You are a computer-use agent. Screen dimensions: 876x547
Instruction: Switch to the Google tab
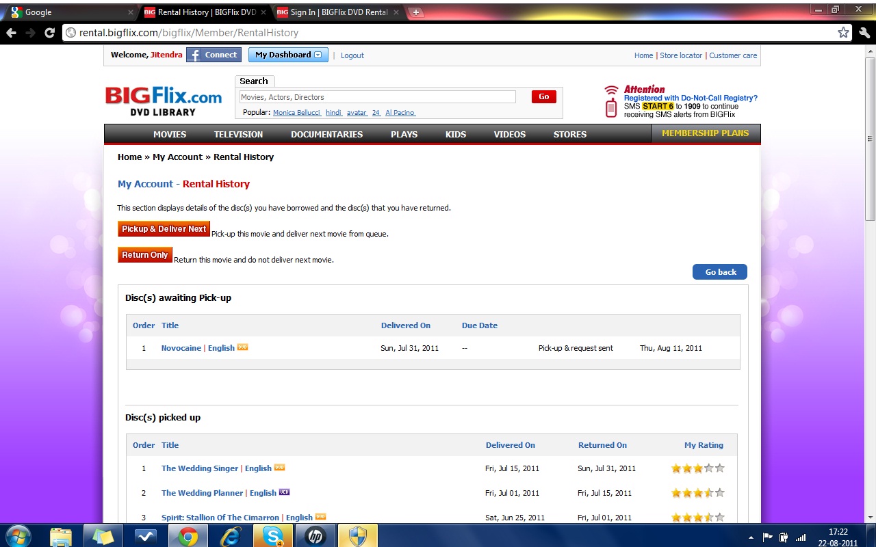pyautogui.click(x=68, y=12)
